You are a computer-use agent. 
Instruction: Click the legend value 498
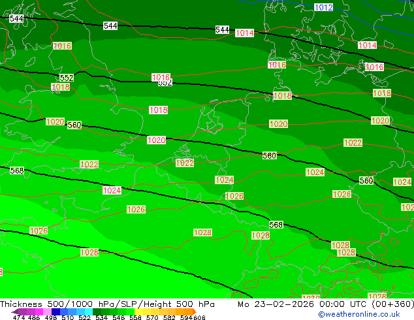(x=51, y=317)
